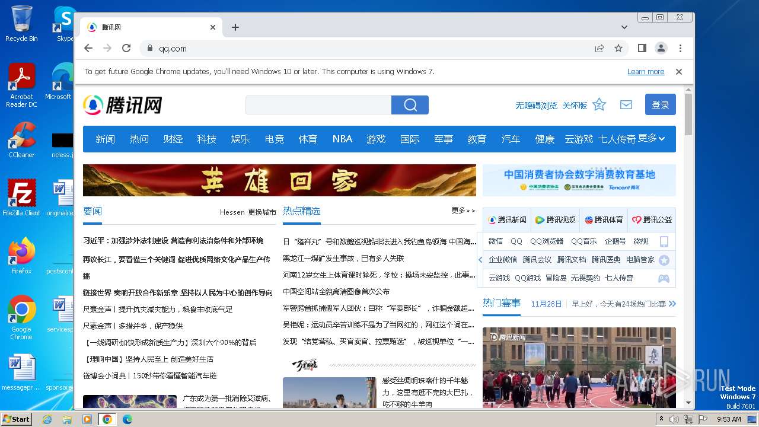The width and height of the screenshot is (759, 427).
Task: Open headline 中国空间站全貌高清图像首次公布
Action: point(336,292)
